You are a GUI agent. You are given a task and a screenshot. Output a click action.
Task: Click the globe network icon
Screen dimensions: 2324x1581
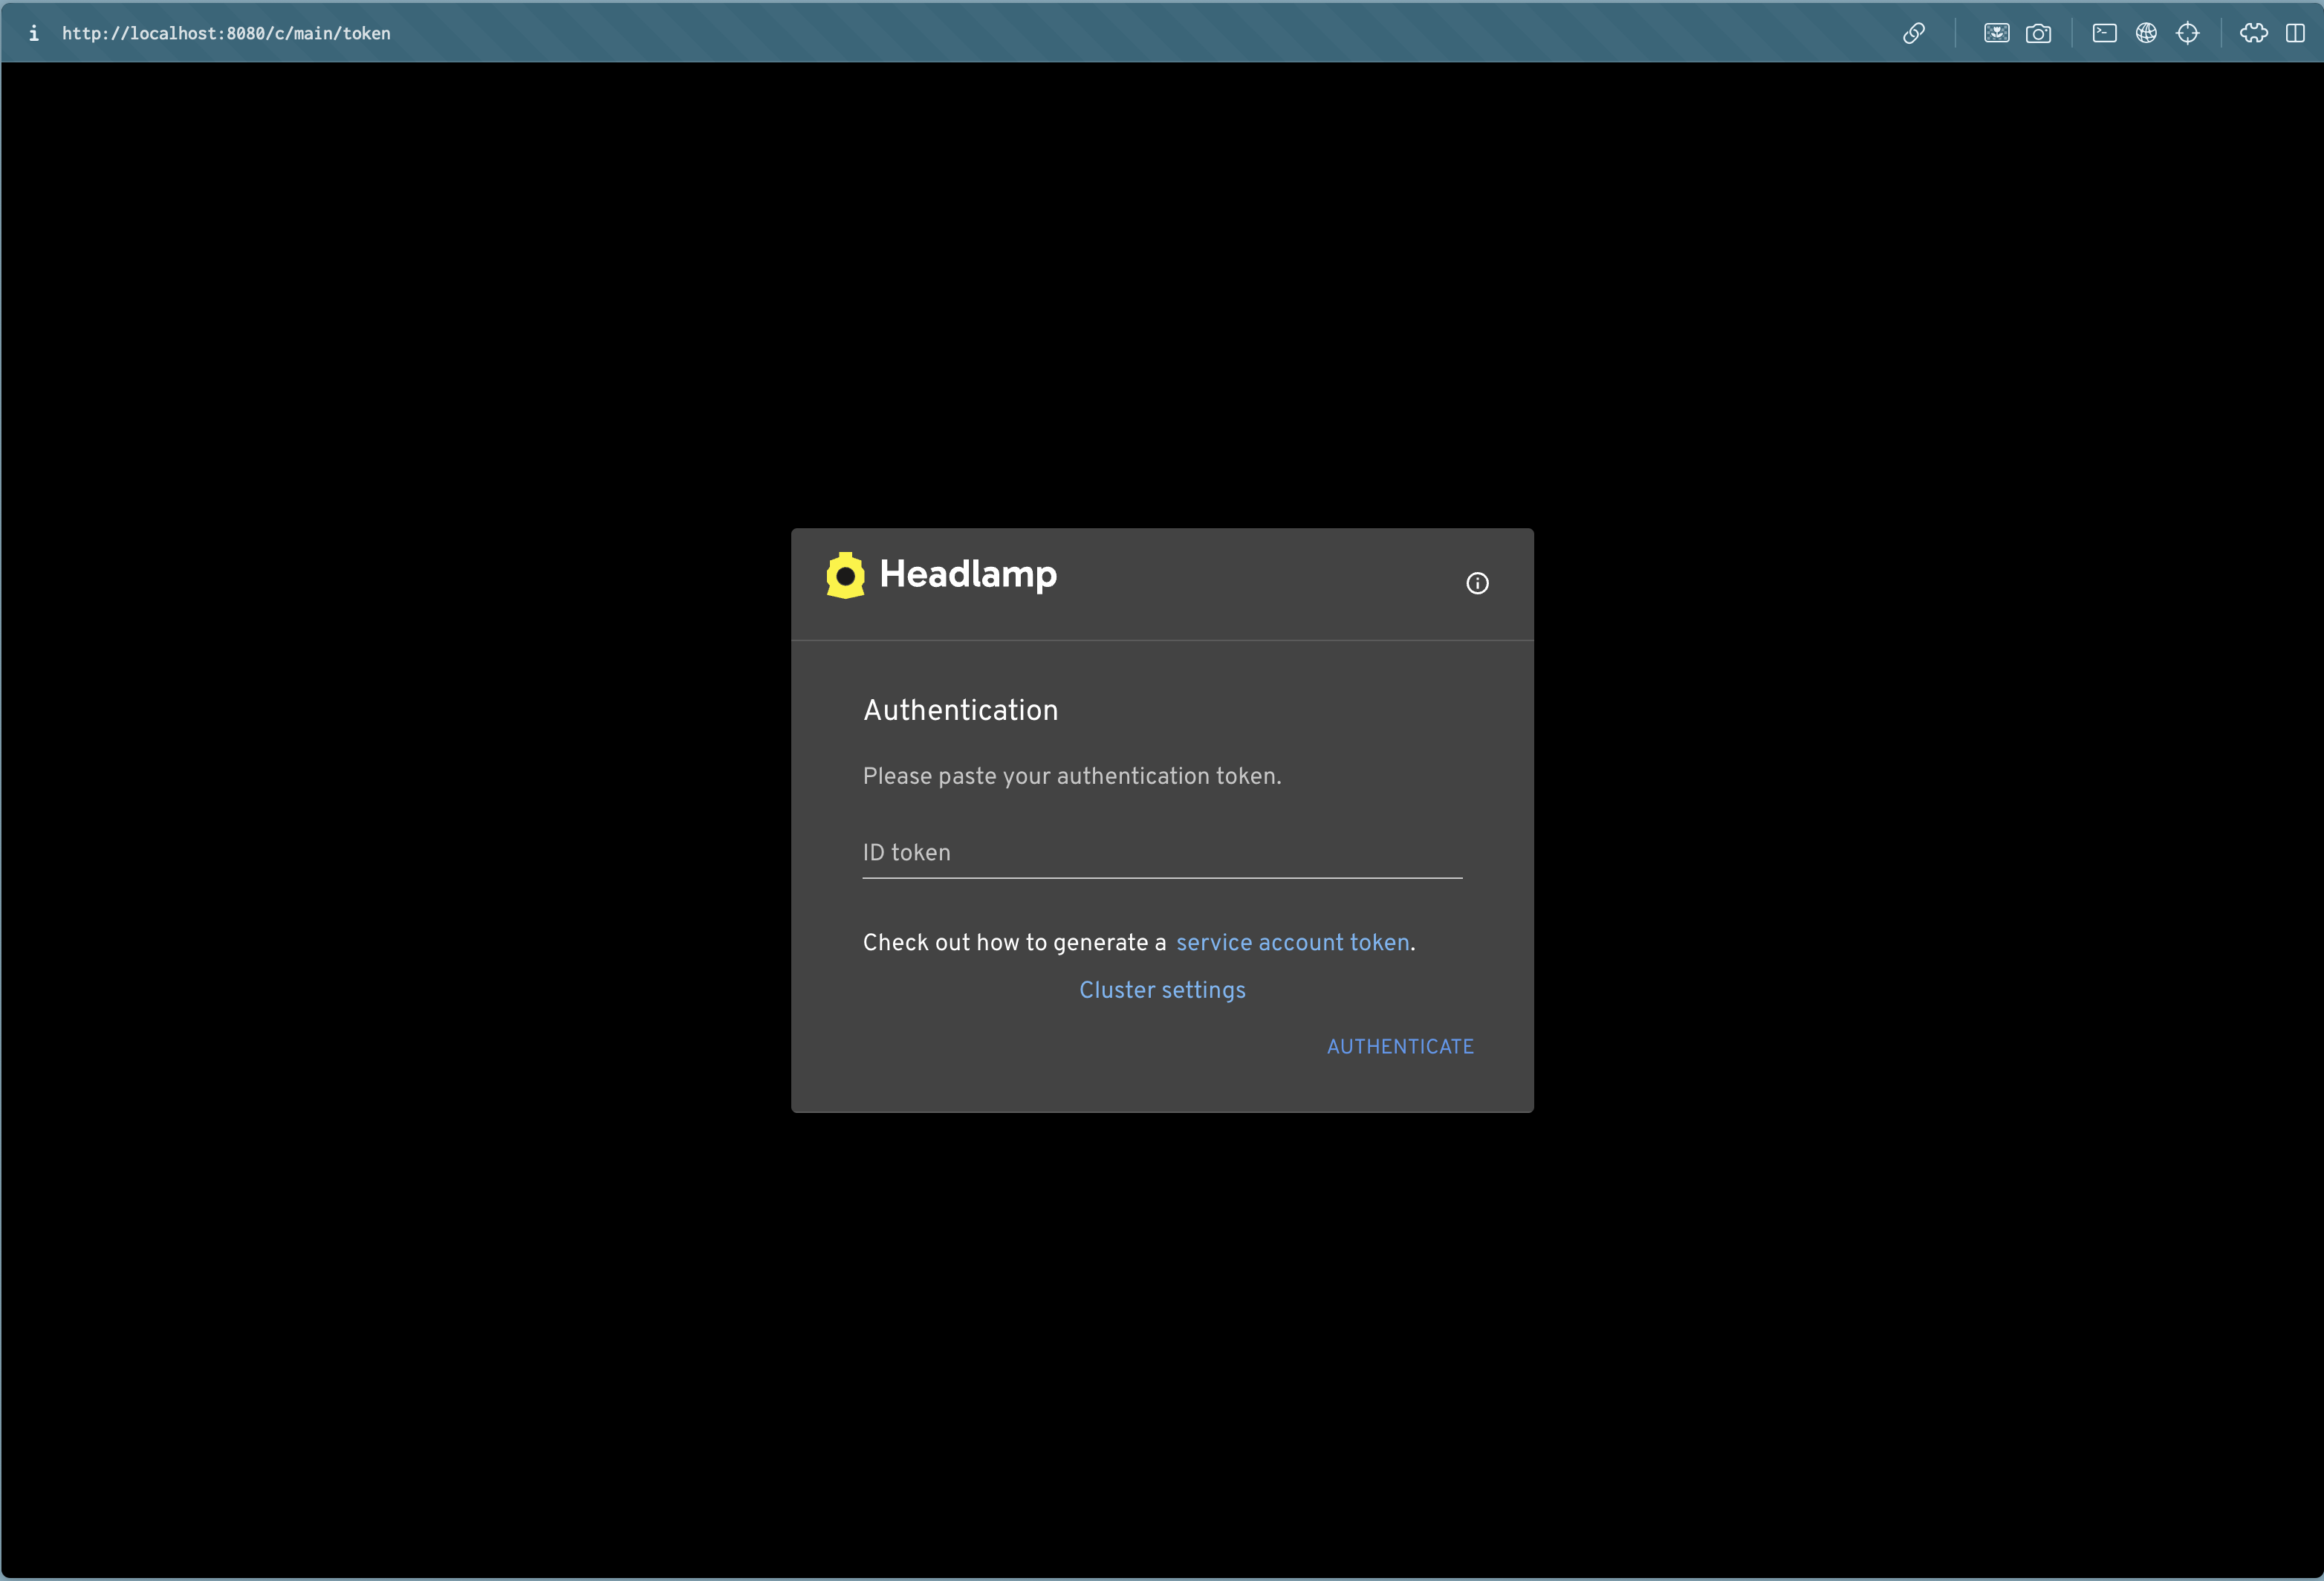pyautogui.click(x=2146, y=33)
